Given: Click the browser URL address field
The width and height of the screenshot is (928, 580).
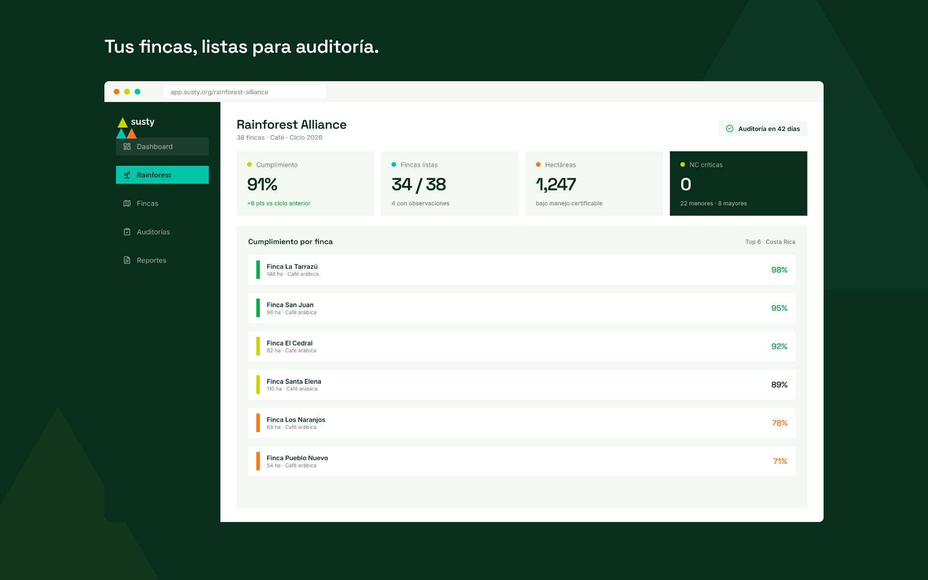Looking at the screenshot, I should (245, 92).
